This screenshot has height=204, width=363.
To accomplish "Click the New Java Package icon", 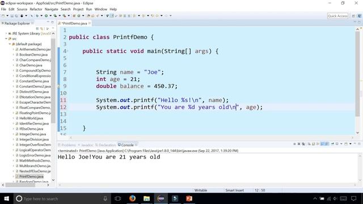I will [x=74, y=16].
